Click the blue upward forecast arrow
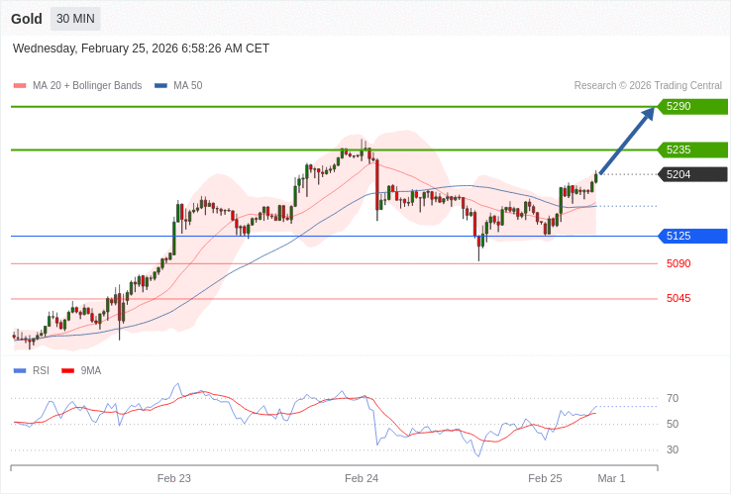 (x=628, y=140)
